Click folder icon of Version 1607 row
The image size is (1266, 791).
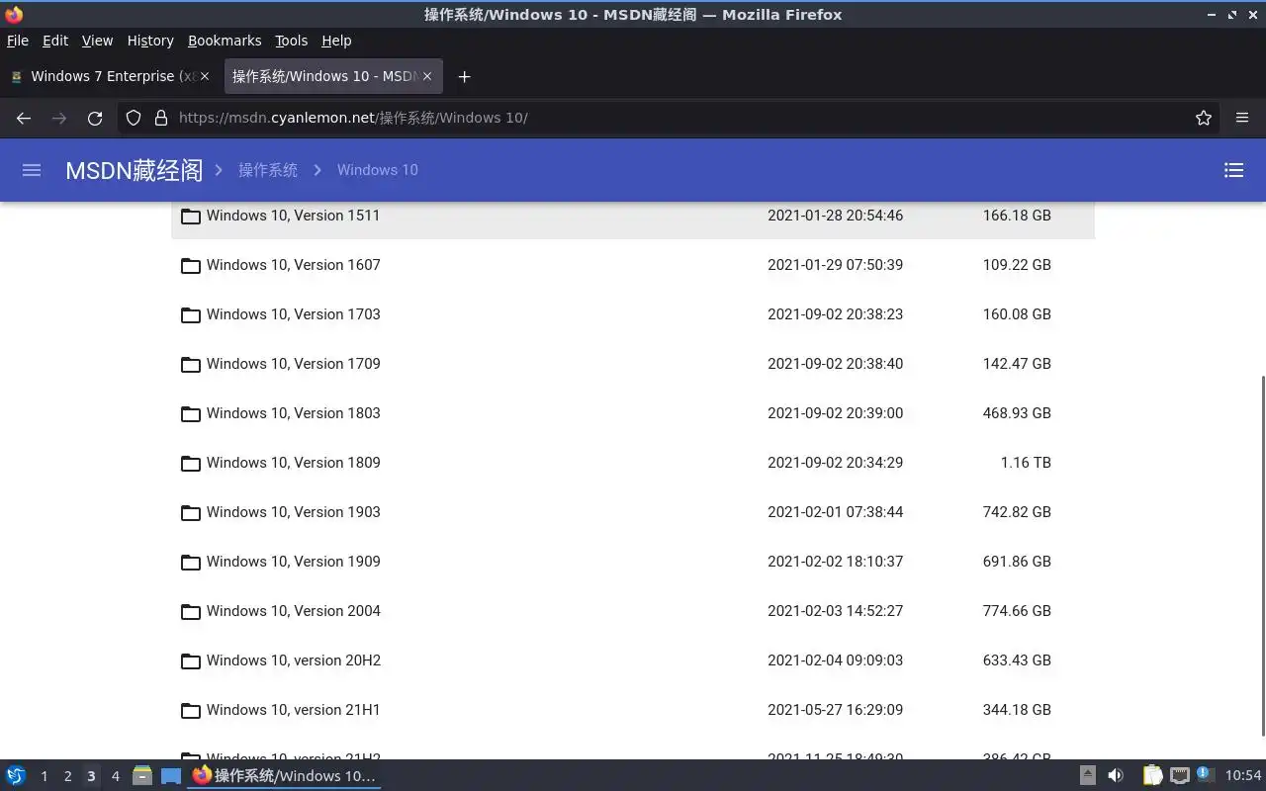191,265
